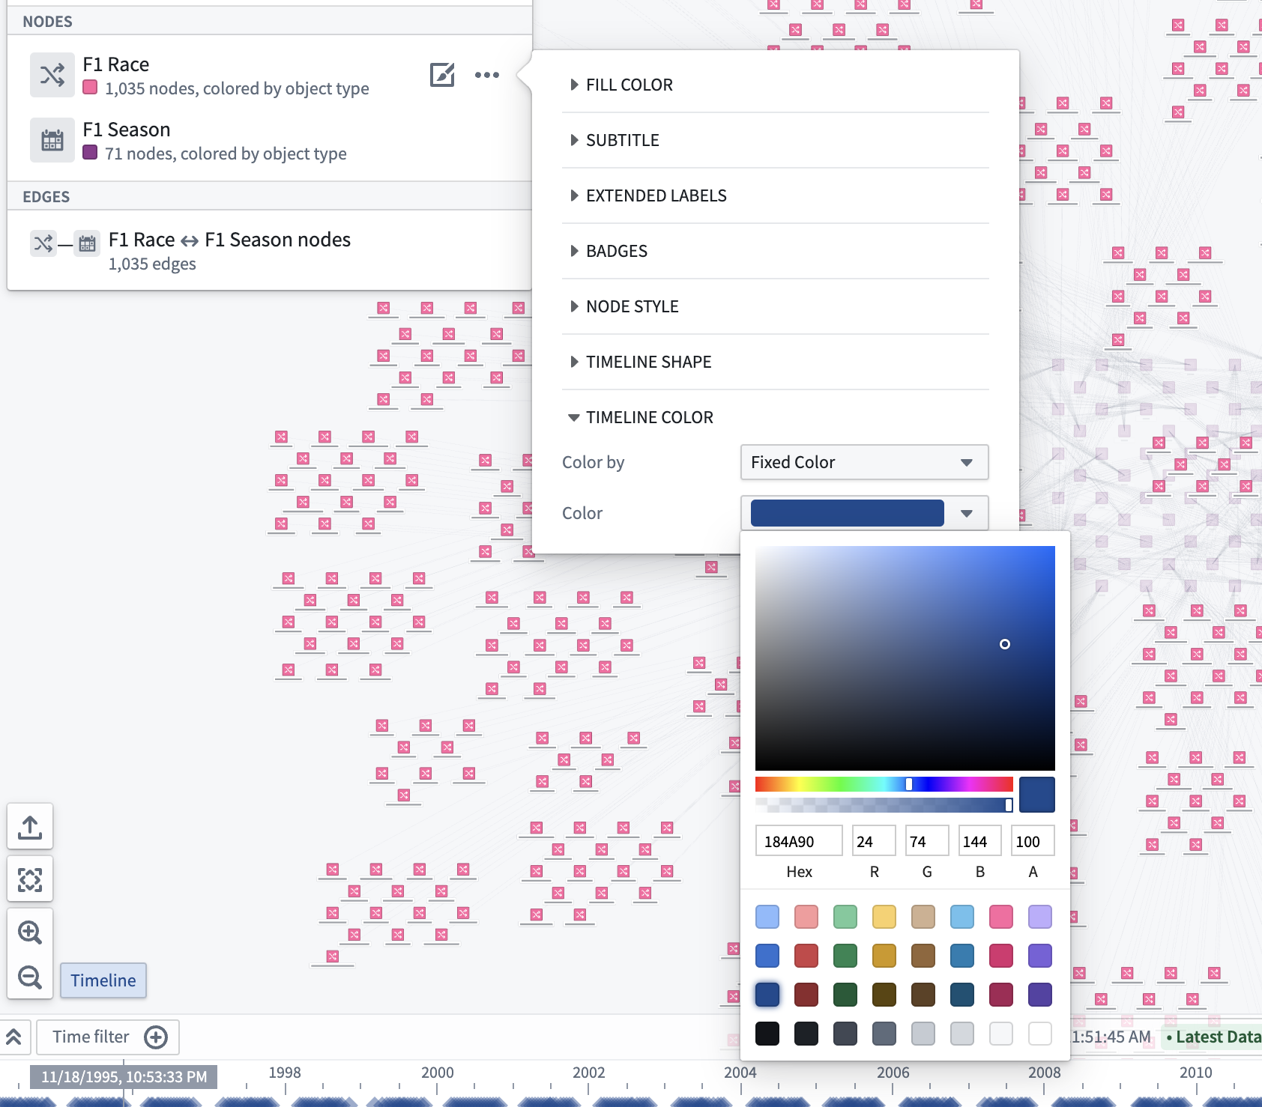Add a time filter with plus icon
Image resolution: width=1262 pixels, height=1107 pixels.
point(156,1037)
